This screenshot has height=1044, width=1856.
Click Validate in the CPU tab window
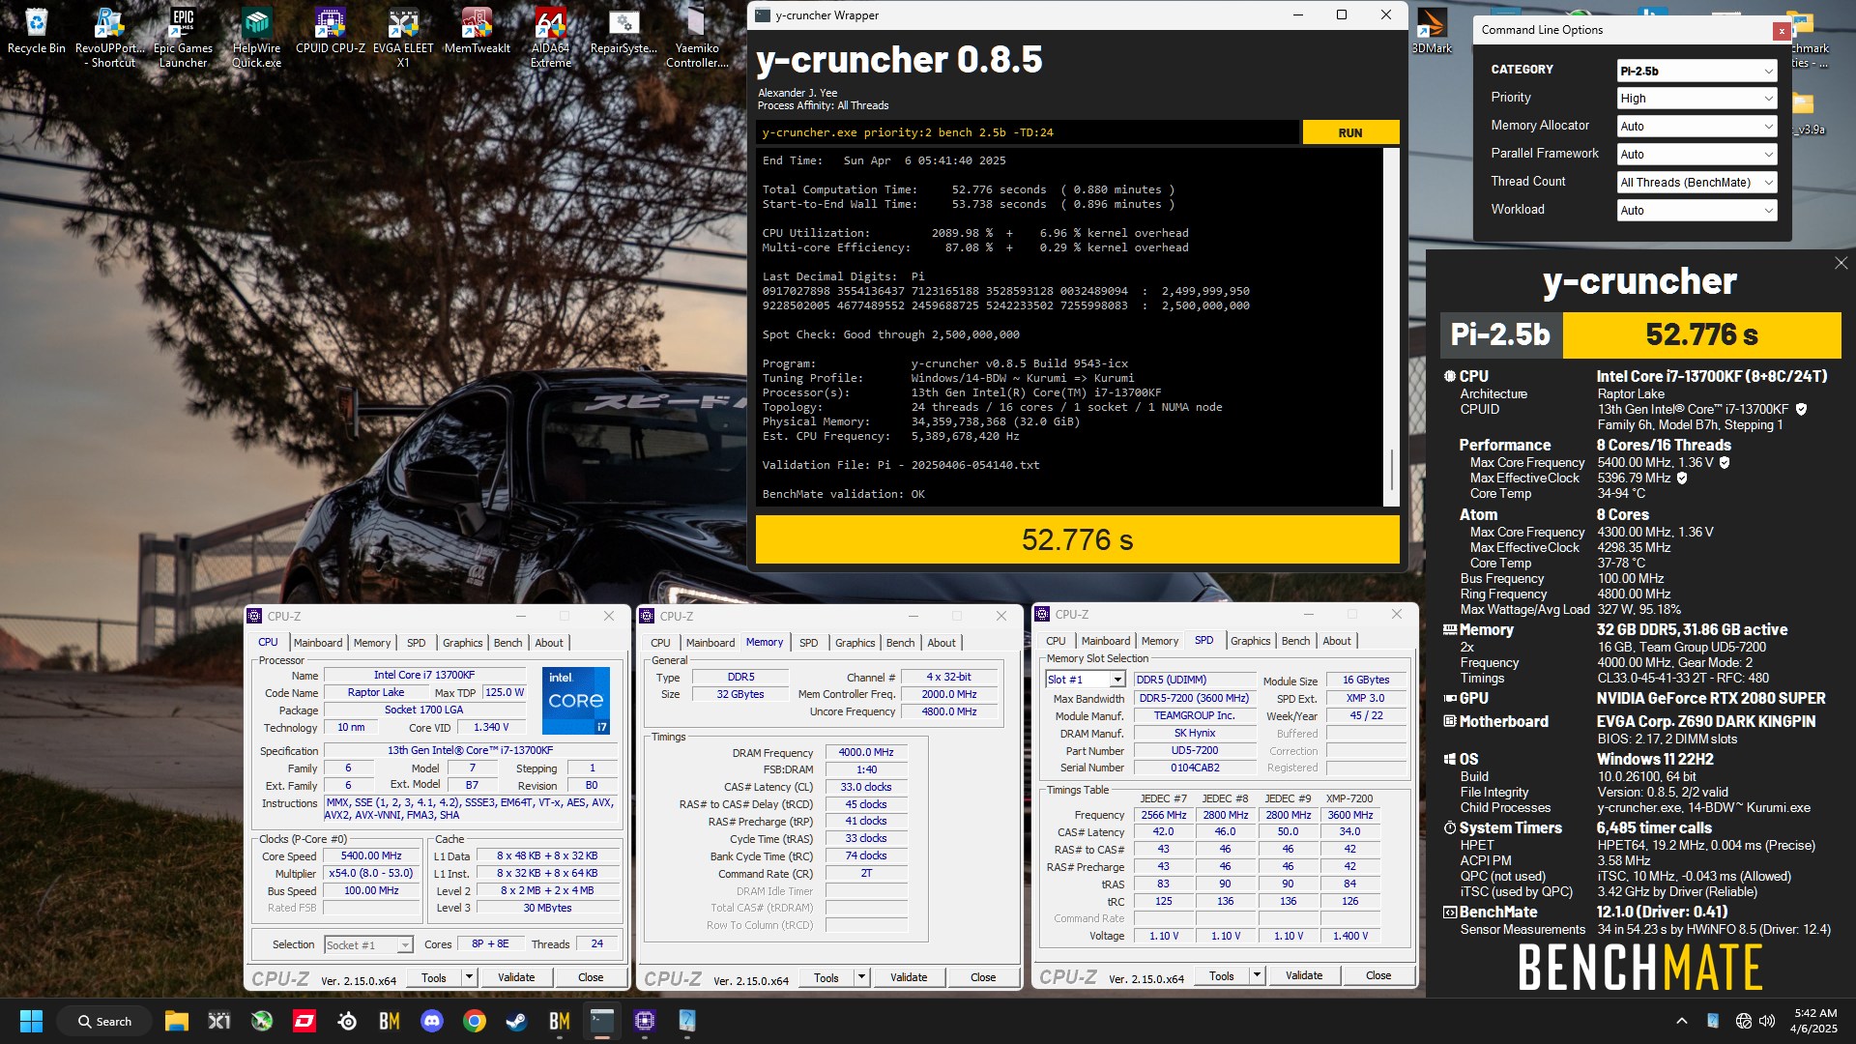[x=516, y=977]
